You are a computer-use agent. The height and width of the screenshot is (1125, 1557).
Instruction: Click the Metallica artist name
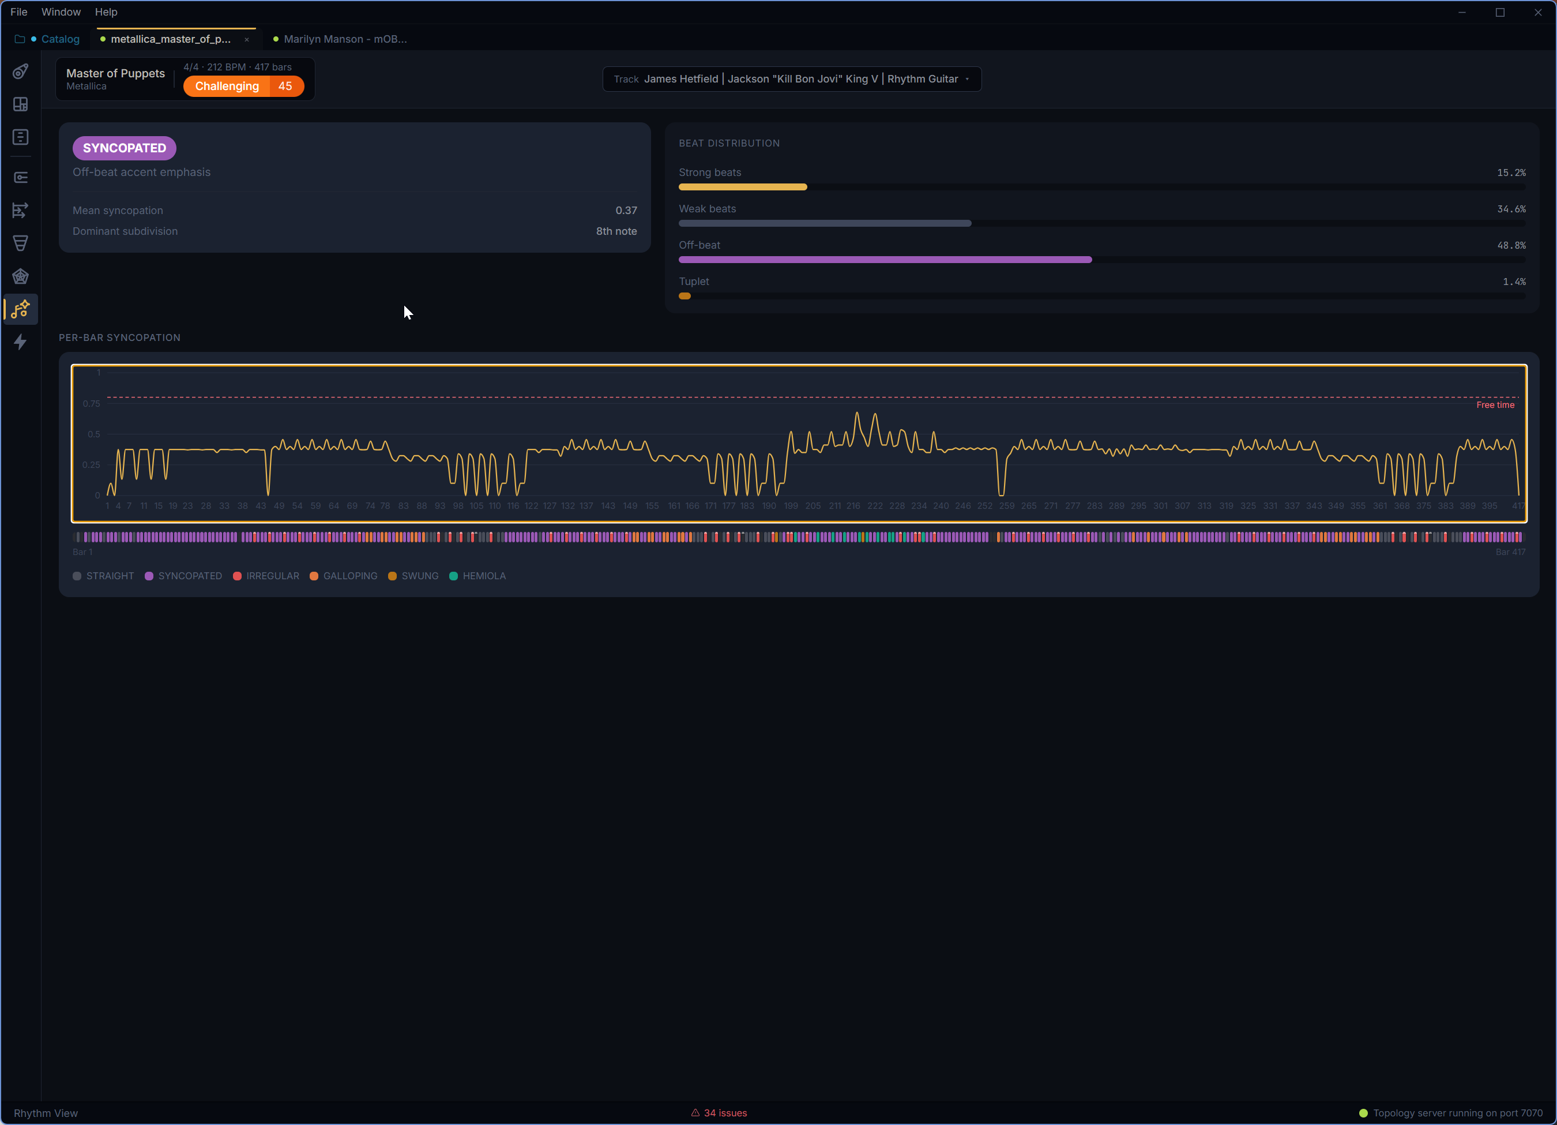86,86
